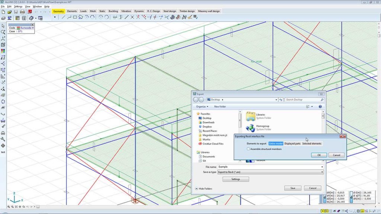Open the Settings menu in menu bar

[x=18, y=7]
